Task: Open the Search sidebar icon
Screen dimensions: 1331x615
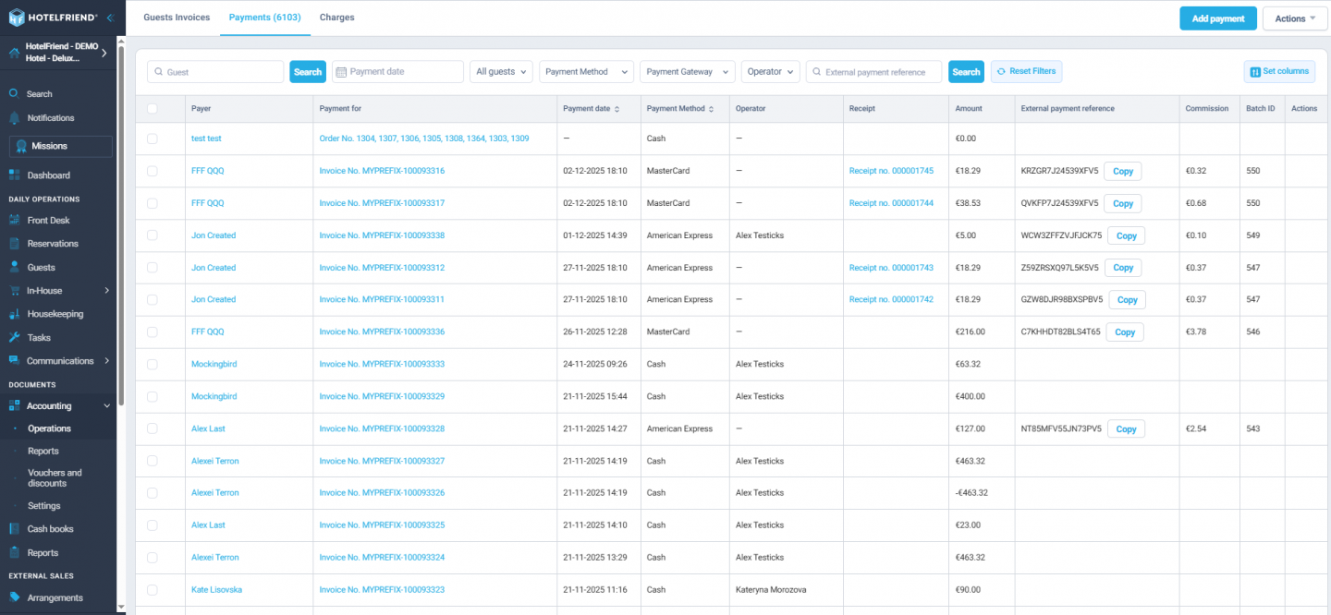Action: click(15, 91)
